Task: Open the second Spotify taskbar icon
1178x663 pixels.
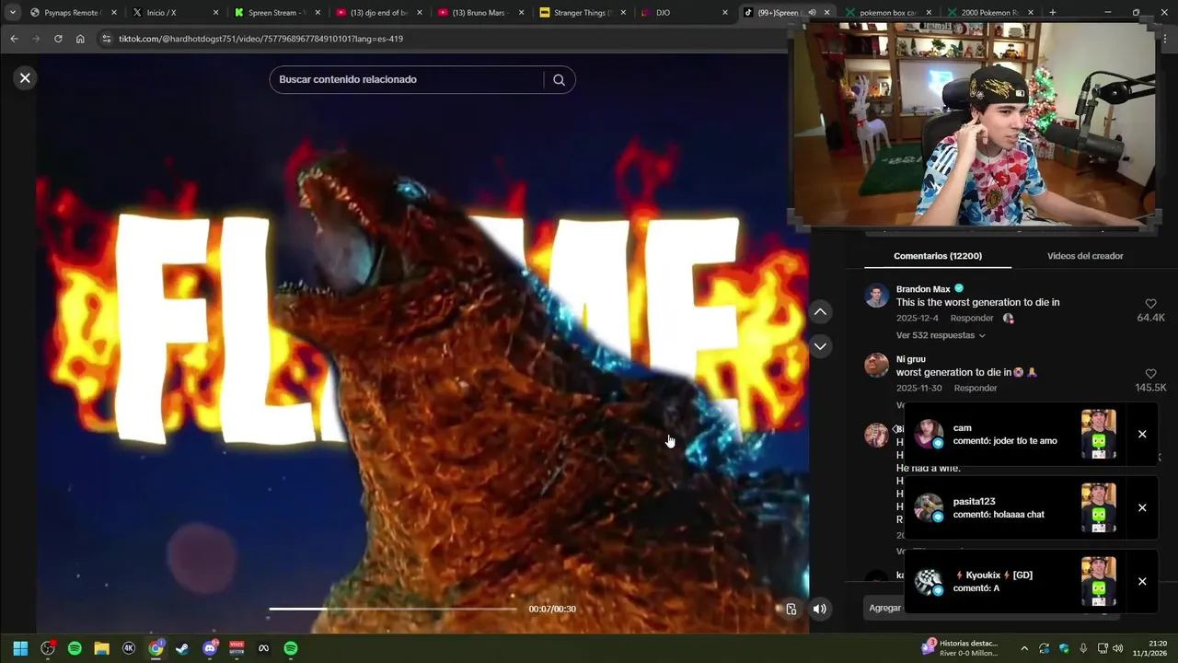Action: (290, 648)
